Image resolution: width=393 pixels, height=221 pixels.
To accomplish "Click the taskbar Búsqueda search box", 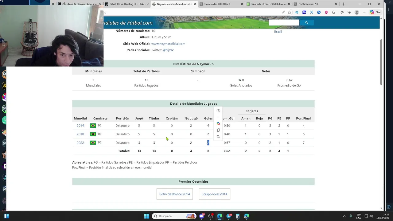I will pyautogui.click(x=174, y=216).
